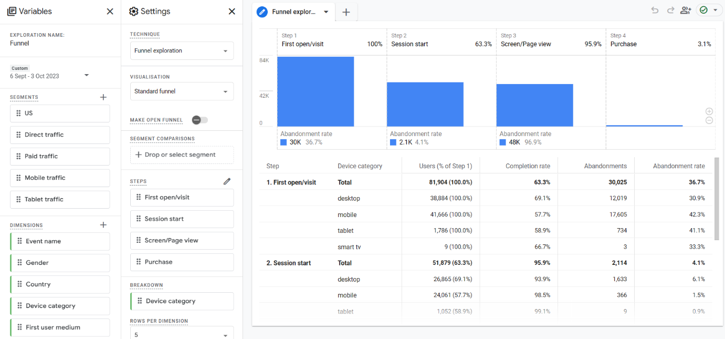Viewport: 725px width, 339px height.
Task: Zoom out on the funnel chart
Action: (709, 120)
